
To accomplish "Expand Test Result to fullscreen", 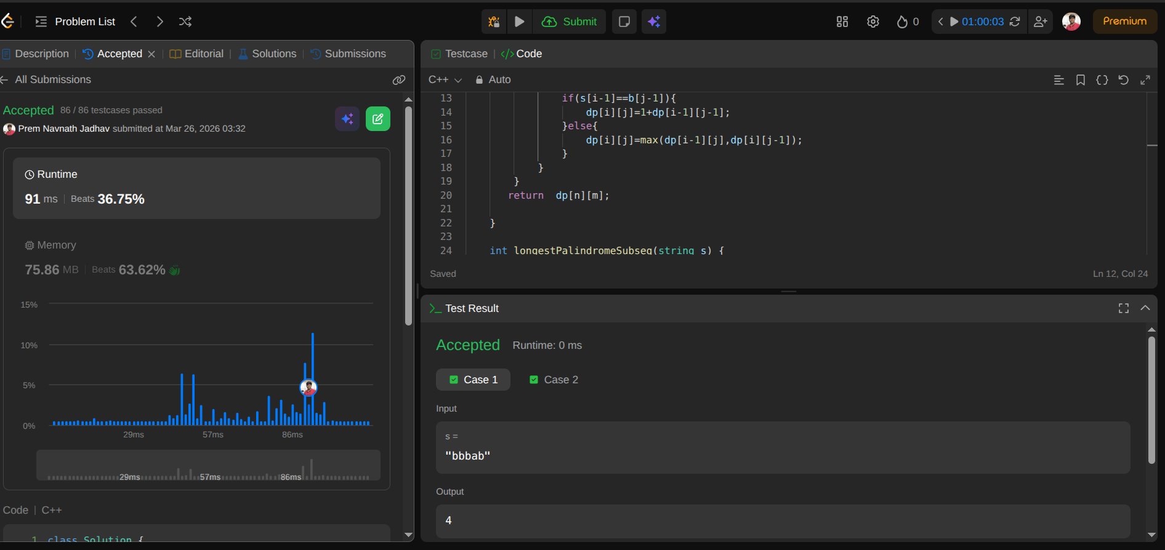I will [x=1123, y=308].
